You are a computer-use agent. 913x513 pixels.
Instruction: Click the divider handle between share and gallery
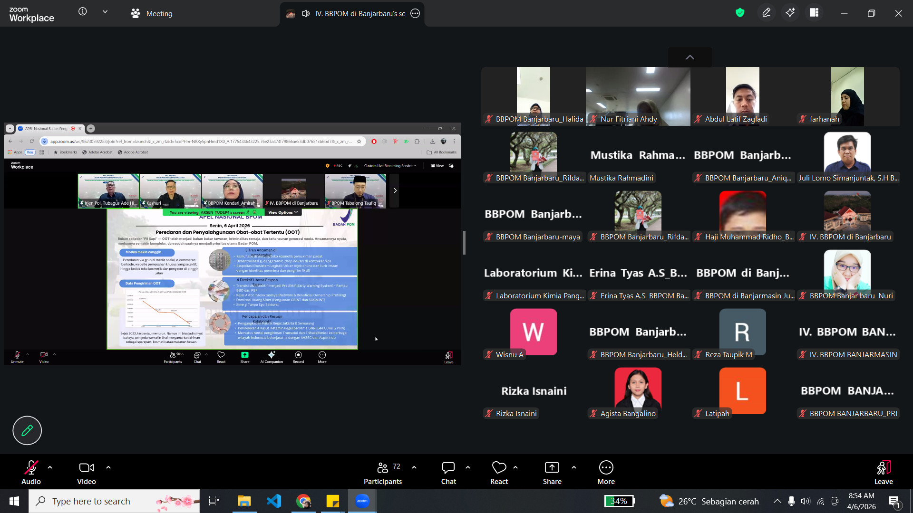point(464,243)
